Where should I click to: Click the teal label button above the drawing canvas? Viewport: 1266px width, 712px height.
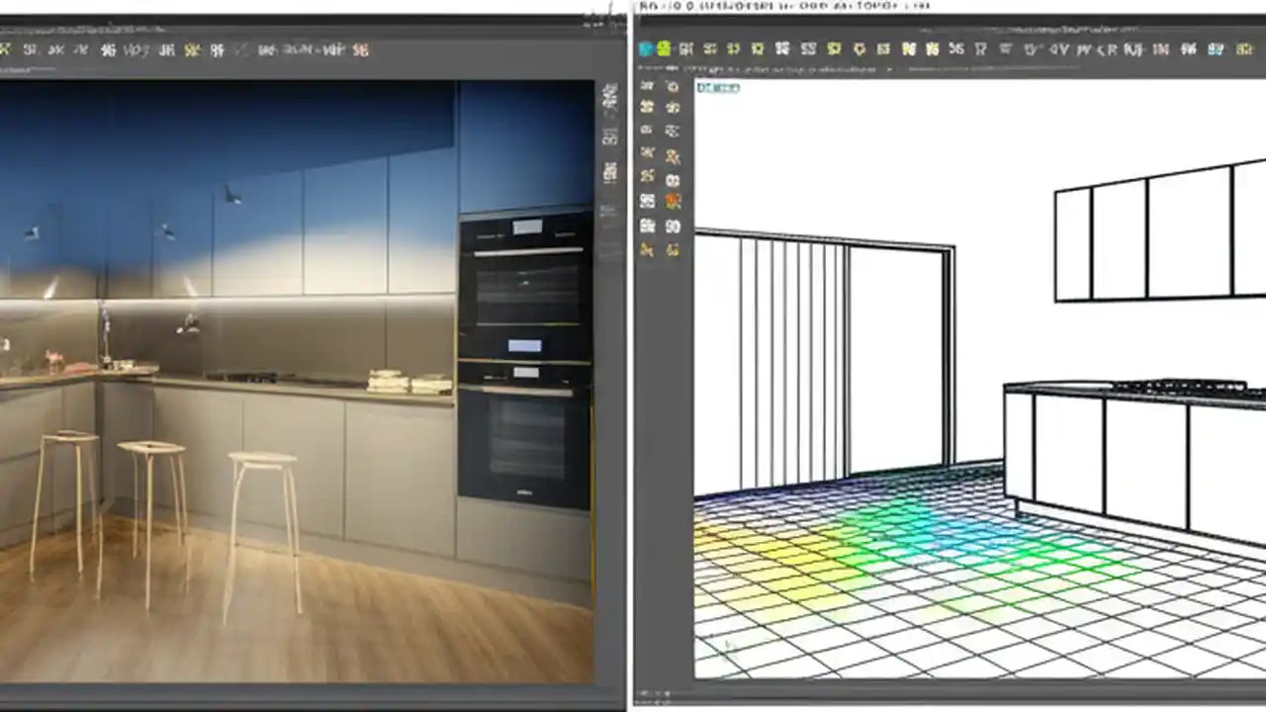pyautogui.click(x=717, y=87)
